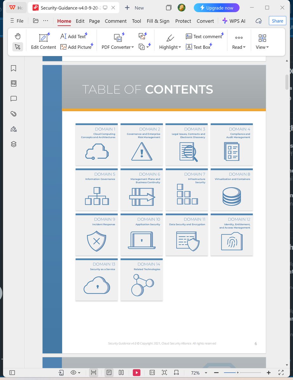Screen dimensions: 293x380
Task: Choose the Add Picture tool
Action: [77, 47]
